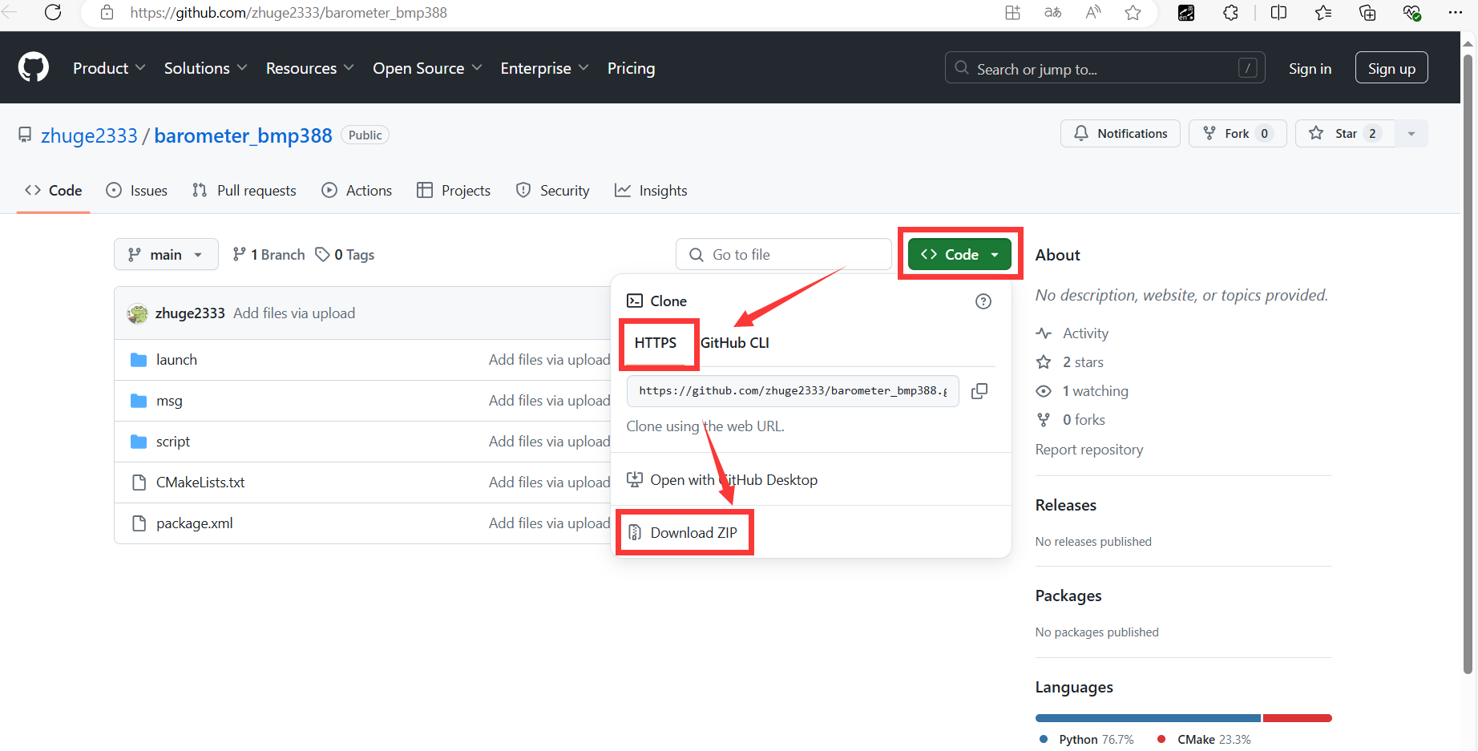Screen dimensions: 1478x751
Task: Select the HTTPS clone URL field
Action: [793, 391]
